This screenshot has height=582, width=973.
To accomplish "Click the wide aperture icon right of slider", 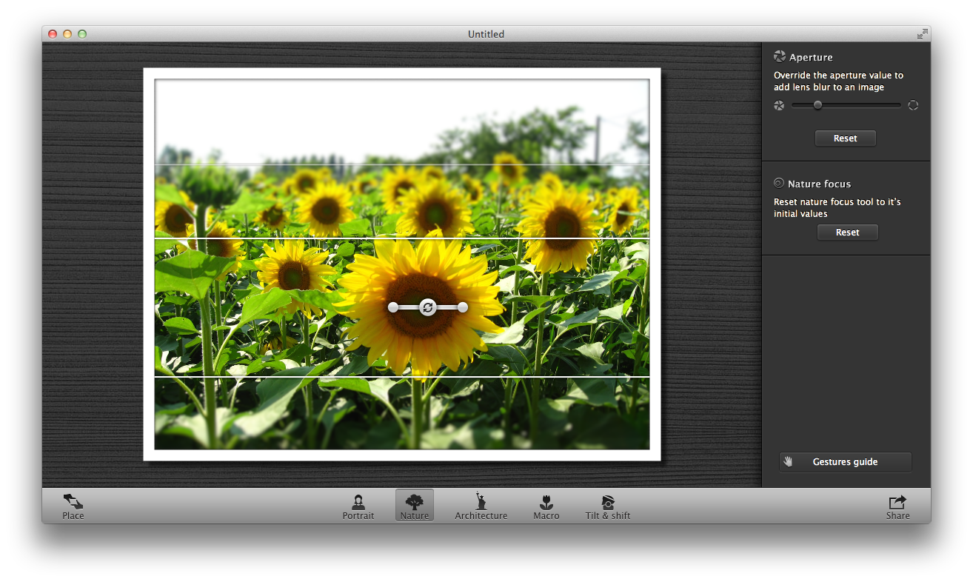I will [x=913, y=105].
